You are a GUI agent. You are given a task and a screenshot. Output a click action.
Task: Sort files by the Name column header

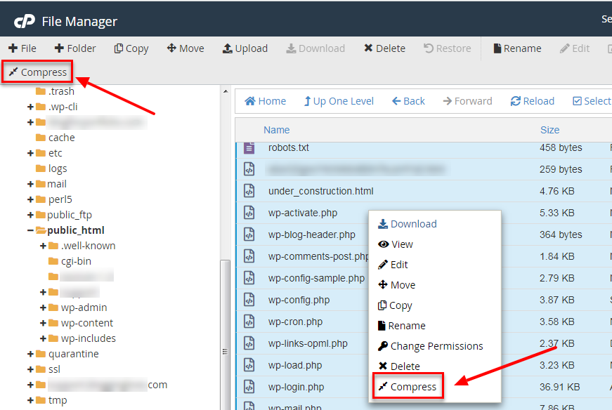[276, 130]
